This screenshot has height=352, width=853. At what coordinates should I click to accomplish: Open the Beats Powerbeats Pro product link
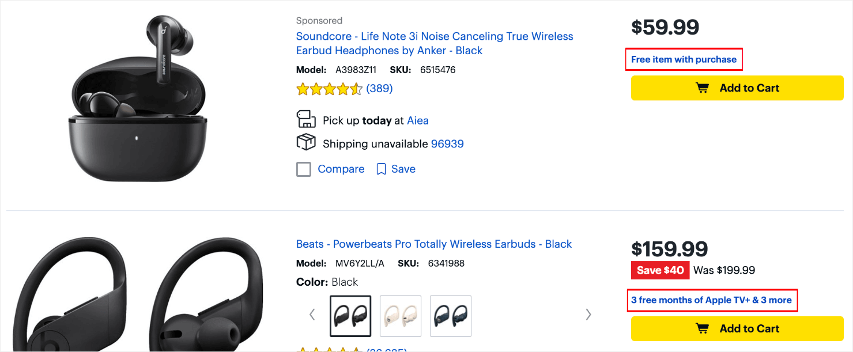coord(434,244)
